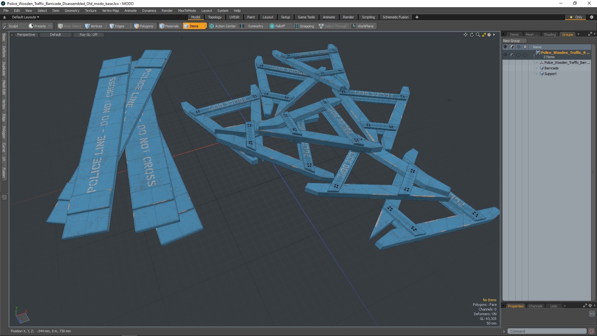Maximize viewport with the yellow arrows icon
597x336 pixels.
(x=484, y=35)
